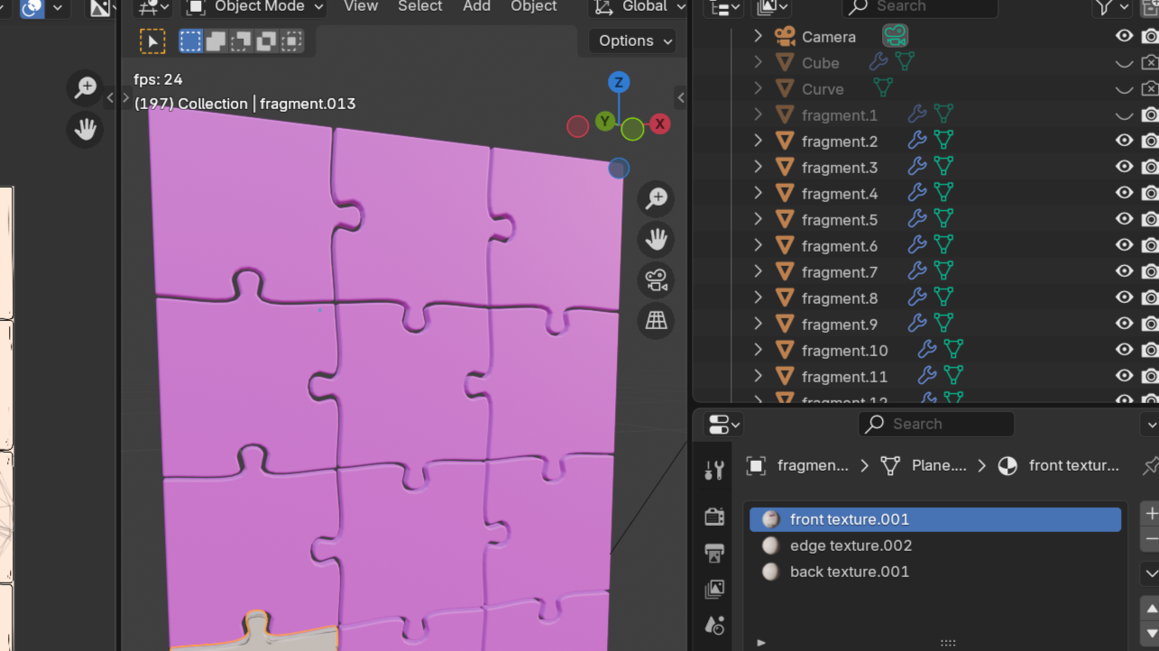Hide fragment.4 in viewport
The width and height of the screenshot is (1159, 651).
point(1124,193)
